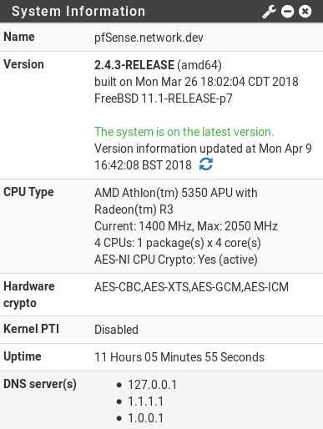Click the FreeBSD 11.1-RELEASE-p7 line

click(x=164, y=98)
